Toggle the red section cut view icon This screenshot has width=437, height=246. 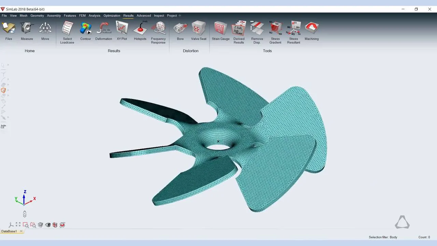point(55,225)
